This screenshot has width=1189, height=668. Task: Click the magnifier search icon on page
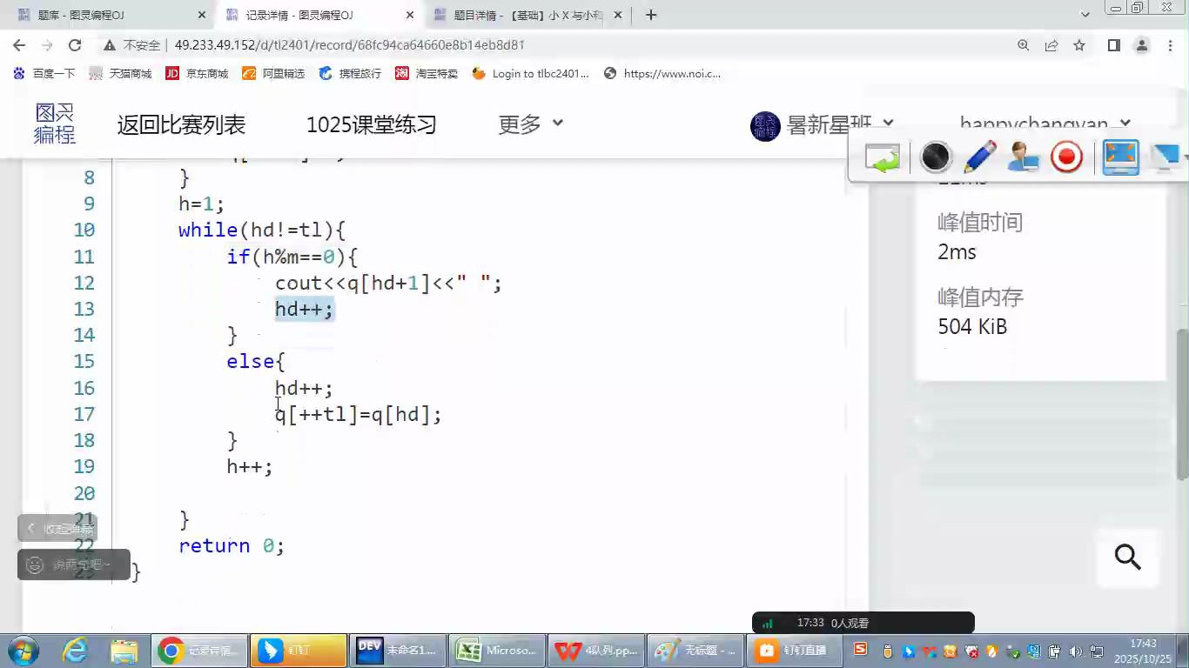coord(1127,557)
